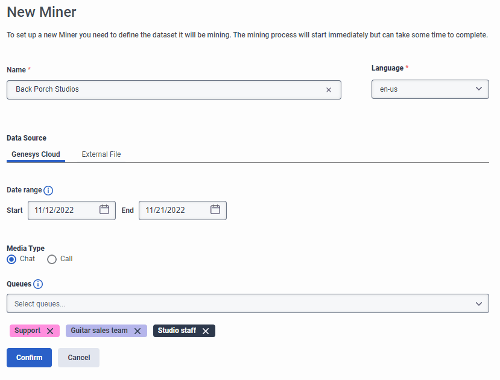Open the End date calendar picker
This screenshot has width=500, height=380.
coord(215,210)
